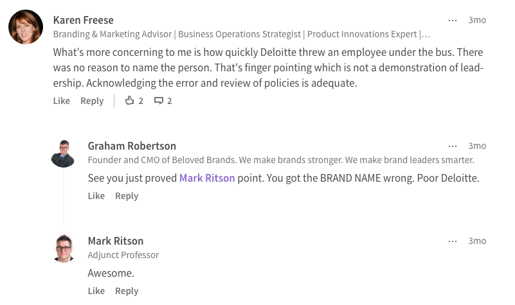
Task: Click Graham Robertson's Beloved Brands headline
Action: point(281,160)
